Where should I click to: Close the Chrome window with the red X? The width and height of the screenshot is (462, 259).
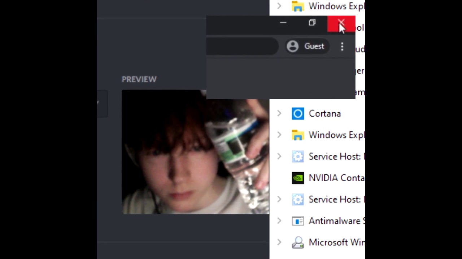[341, 24]
